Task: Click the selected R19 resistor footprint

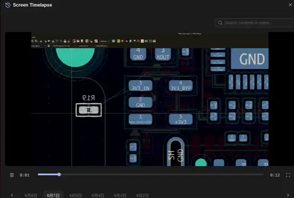Action: point(89,110)
